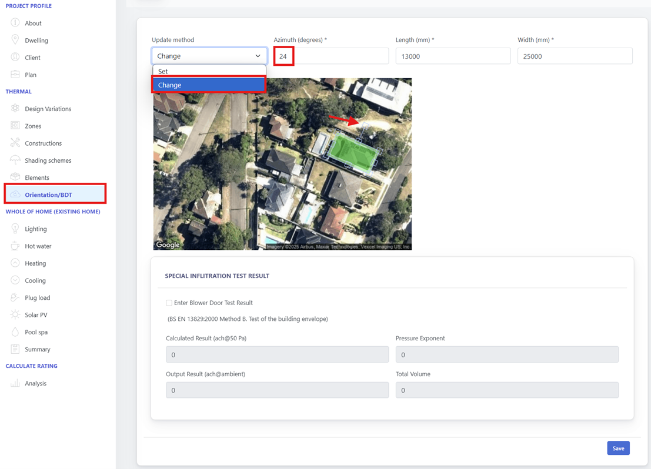The height and width of the screenshot is (469, 651).
Task: Click the Azimuth degrees field
Action: point(331,56)
